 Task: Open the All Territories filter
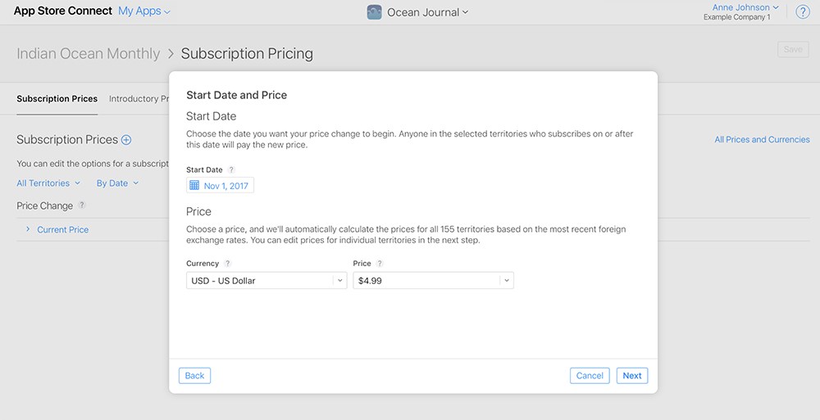click(x=48, y=183)
